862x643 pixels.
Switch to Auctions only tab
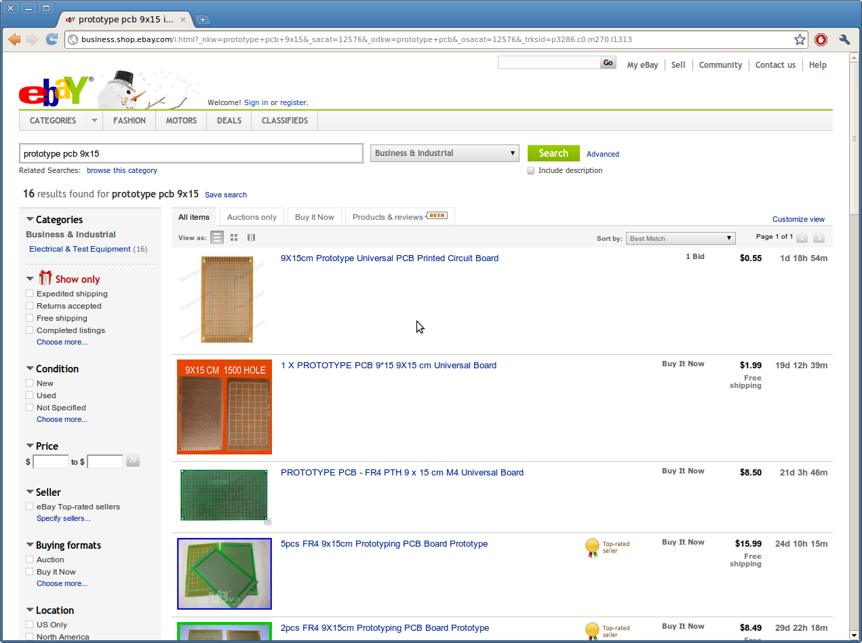(x=252, y=217)
